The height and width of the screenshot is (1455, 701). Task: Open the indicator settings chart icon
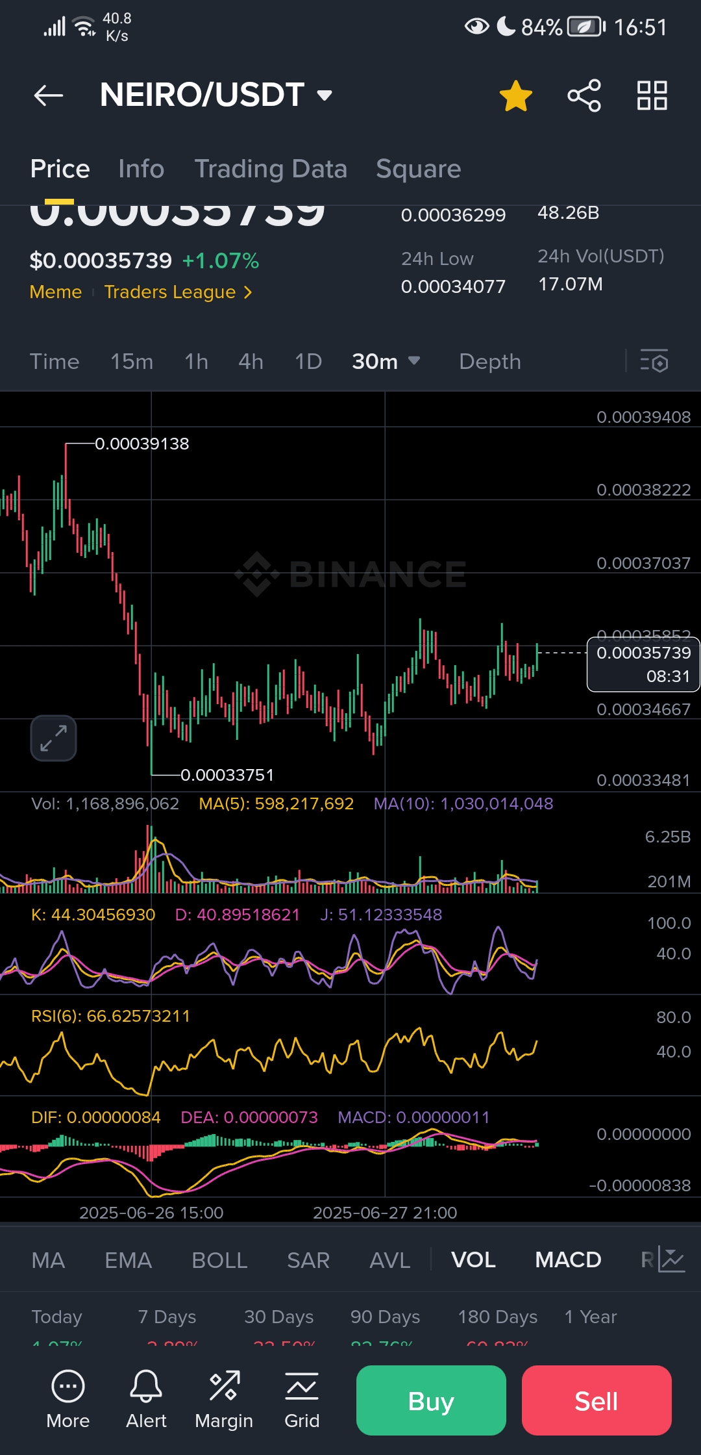point(672,1259)
